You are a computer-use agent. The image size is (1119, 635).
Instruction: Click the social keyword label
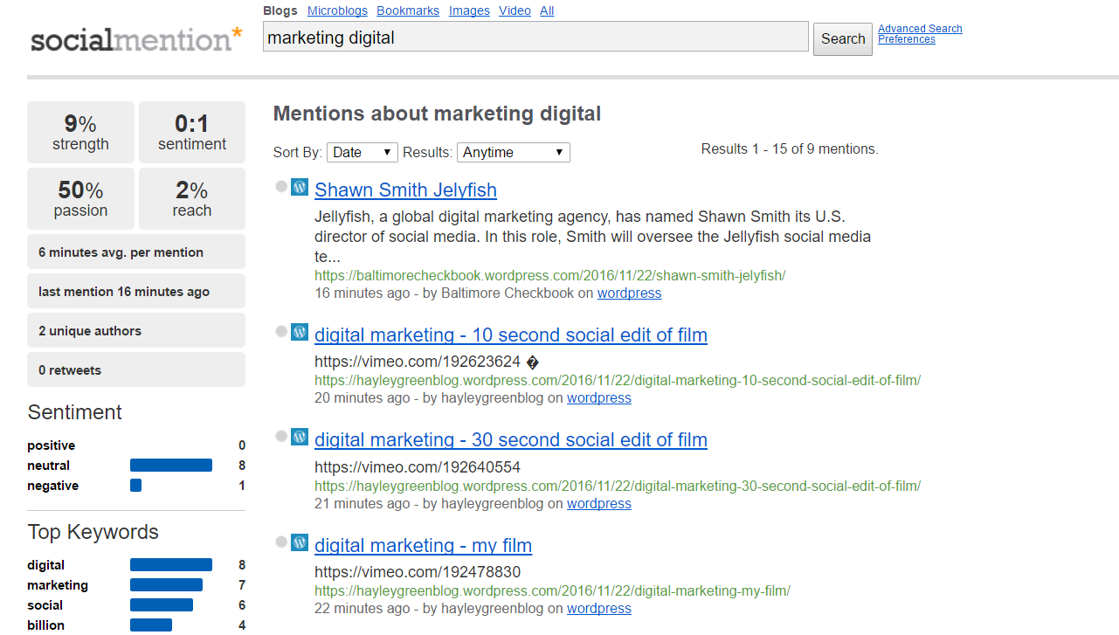click(x=45, y=605)
